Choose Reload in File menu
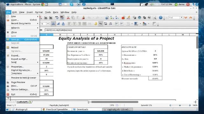Image resolution: width=204 pixels, height=114 pixels. (x=22, y=47)
